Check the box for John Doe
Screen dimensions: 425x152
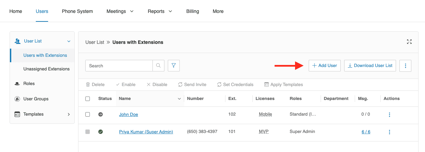coord(88,115)
